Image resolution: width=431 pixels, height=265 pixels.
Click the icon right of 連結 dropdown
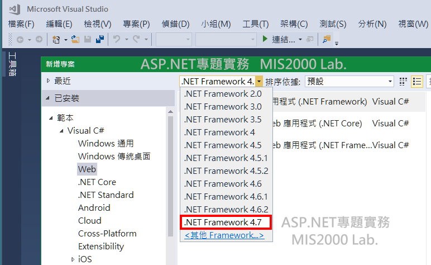coord(310,39)
